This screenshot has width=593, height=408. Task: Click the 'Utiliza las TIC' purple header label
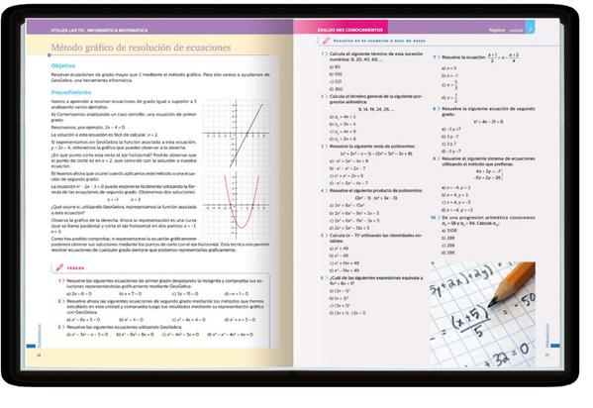tap(99, 30)
